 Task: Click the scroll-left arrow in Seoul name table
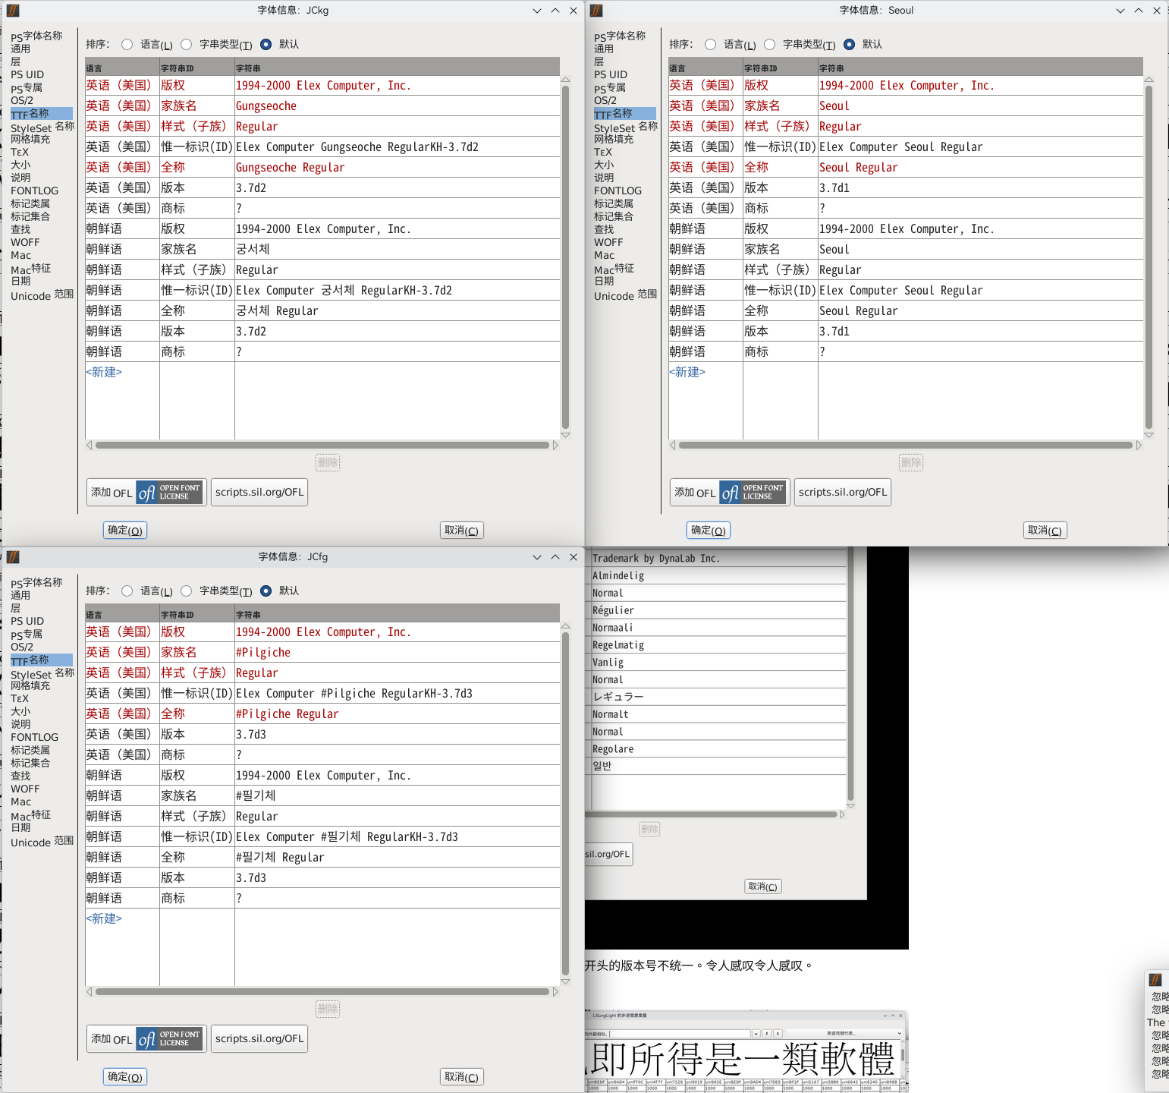pos(673,446)
